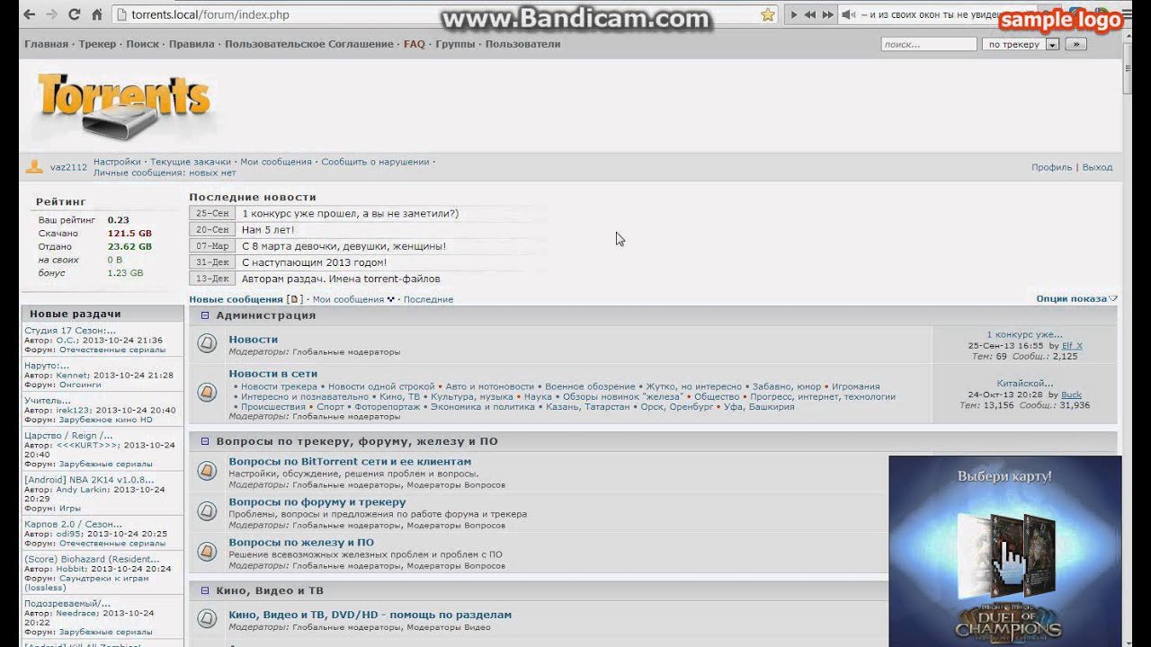The image size is (1151, 647).
Task: Open the Трекер menu item
Action: pyautogui.click(x=97, y=44)
